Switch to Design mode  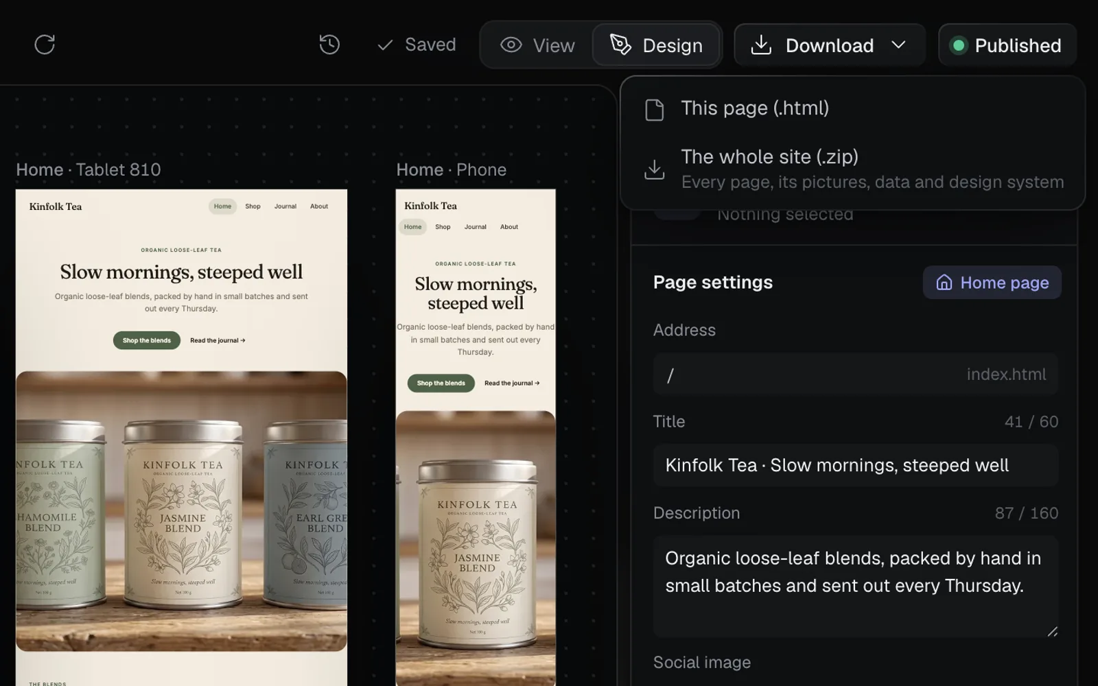pyautogui.click(x=656, y=45)
